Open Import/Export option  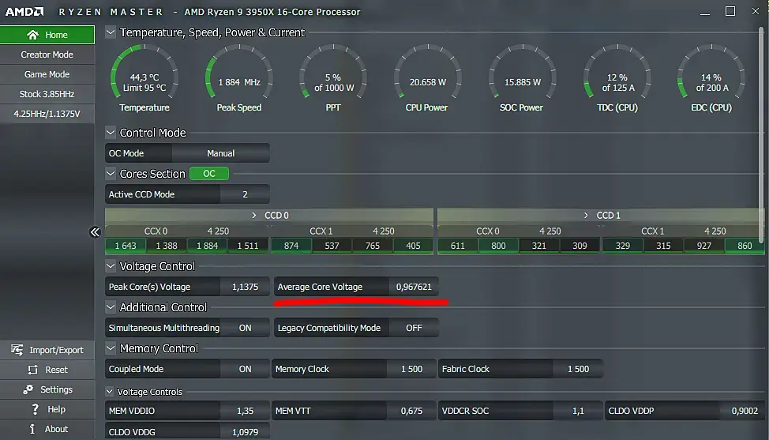[x=47, y=350]
